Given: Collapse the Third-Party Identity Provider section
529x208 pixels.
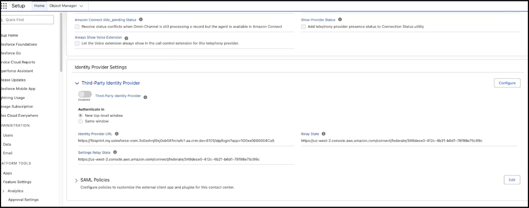Looking at the screenshot, I should 77,83.
